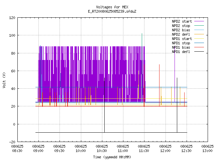Image resolution: width=214 pixels, height=160 pixels.
Task: Click the flat black line near -10 V
Action: tap(111, 132)
